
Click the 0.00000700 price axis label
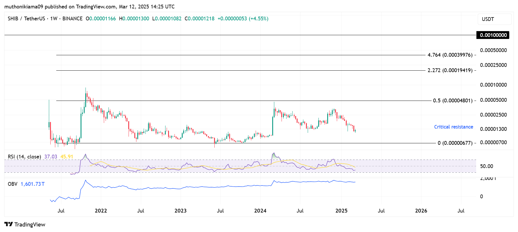tap(493, 142)
